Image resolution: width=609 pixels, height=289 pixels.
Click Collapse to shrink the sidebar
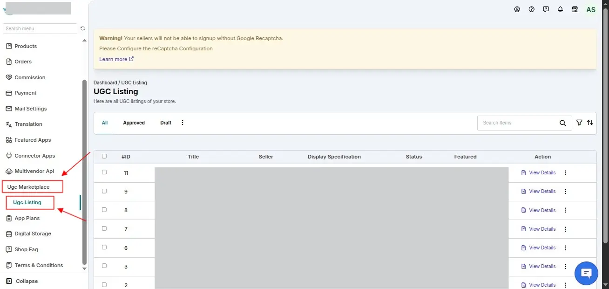[22, 281]
